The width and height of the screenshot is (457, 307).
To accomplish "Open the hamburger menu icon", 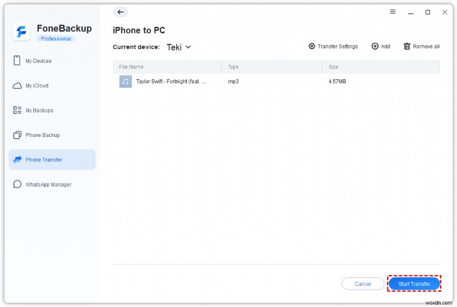I will pyautogui.click(x=392, y=11).
